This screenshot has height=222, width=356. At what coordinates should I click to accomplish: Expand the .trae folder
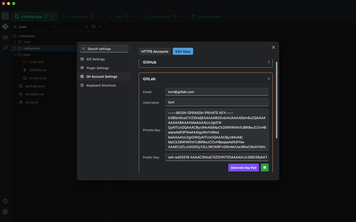pyautogui.click(x=15, y=42)
